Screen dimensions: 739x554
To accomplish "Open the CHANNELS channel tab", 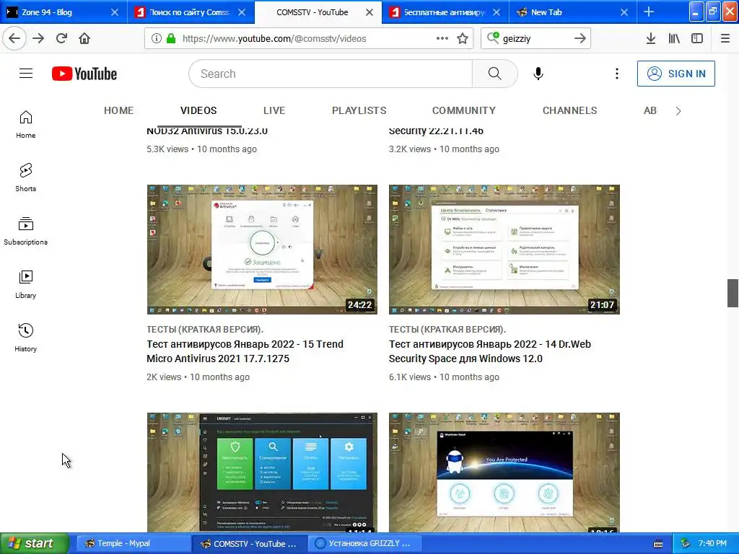I will tap(570, 110).
